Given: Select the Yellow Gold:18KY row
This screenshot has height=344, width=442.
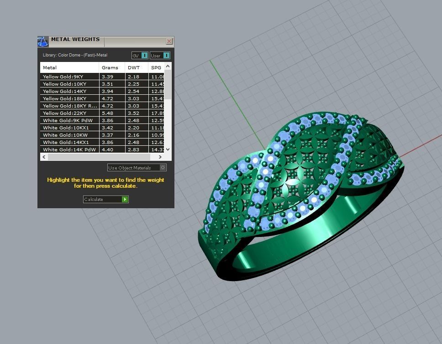Looking at the screenshot, I should (102, 98).
